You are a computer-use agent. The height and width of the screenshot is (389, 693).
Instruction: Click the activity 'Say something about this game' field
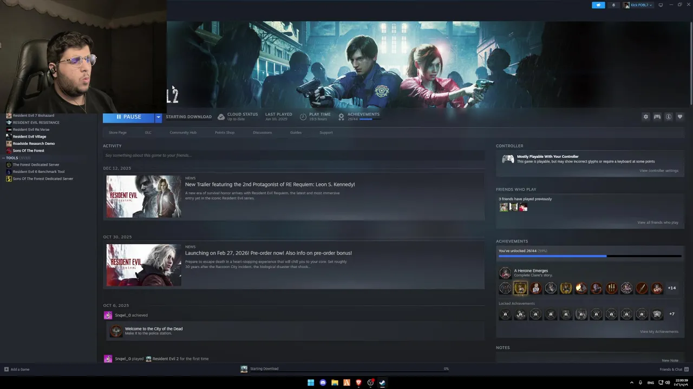click(x=293, y=155)
